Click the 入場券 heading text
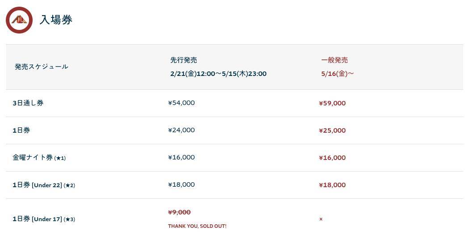 pos(56,20)
